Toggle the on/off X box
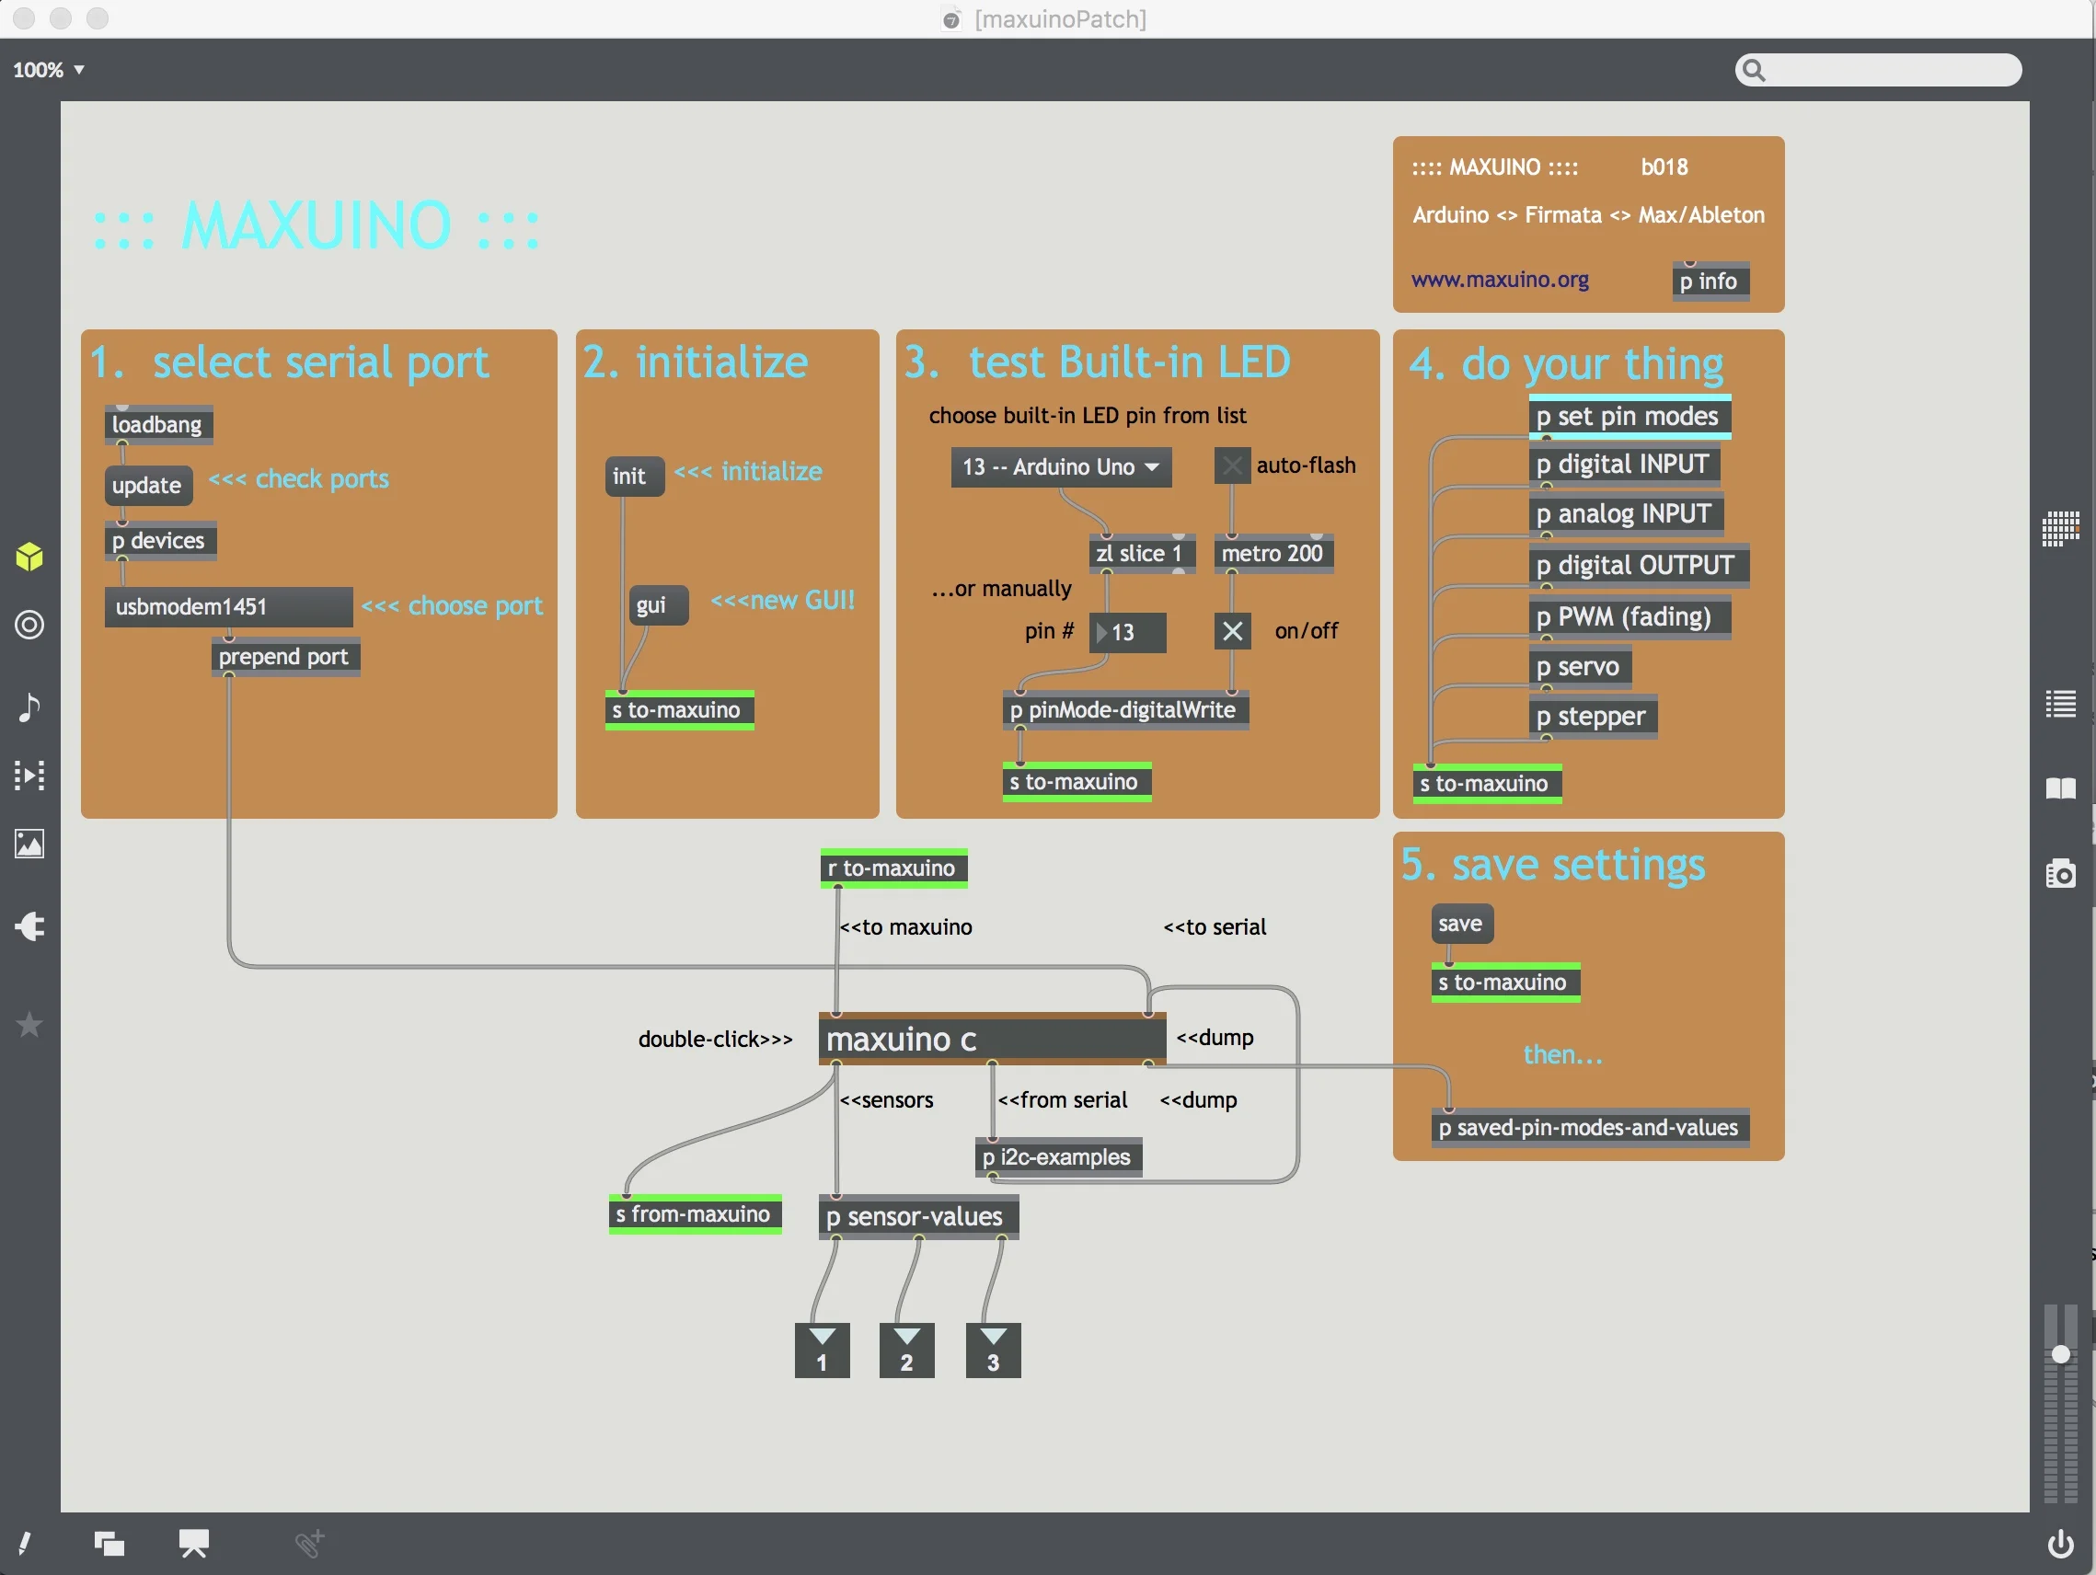 (x=1232, y=631)
